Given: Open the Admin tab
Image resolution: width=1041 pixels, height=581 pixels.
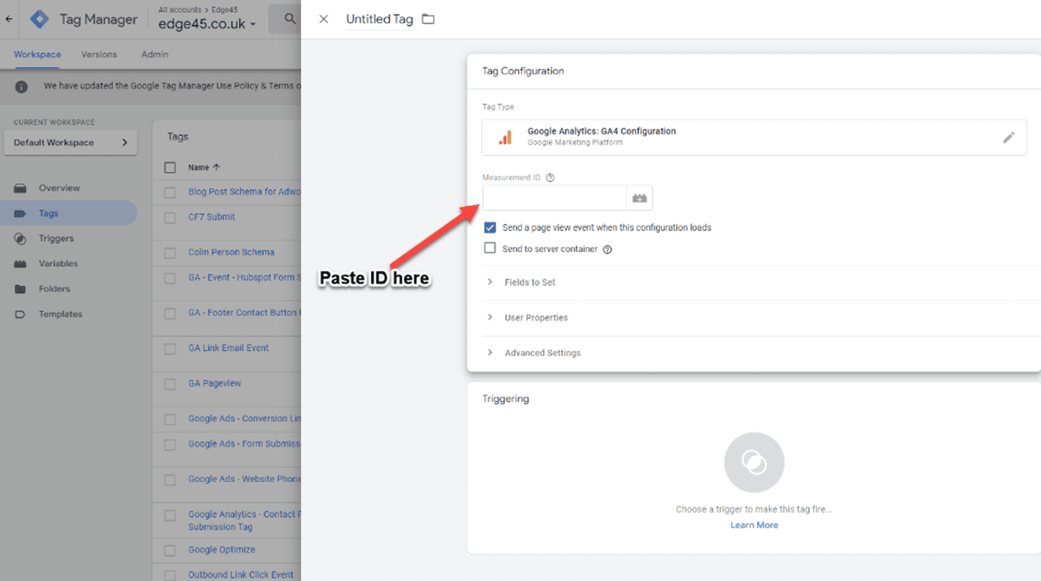Looking at the screenshot, I should (x=155, y=54).
